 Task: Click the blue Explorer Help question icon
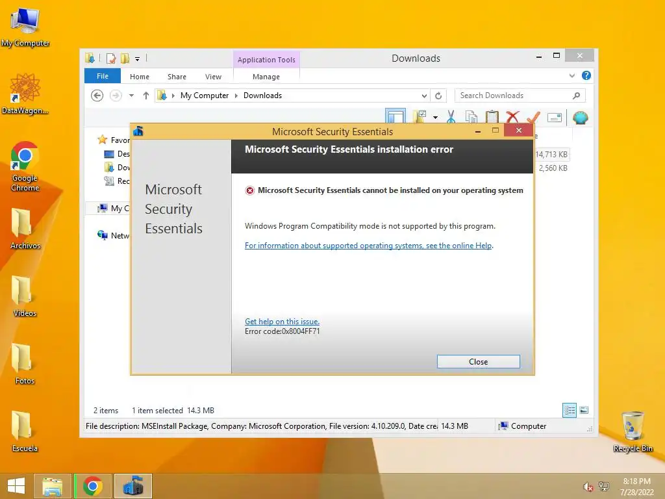[x=586, y=75]
